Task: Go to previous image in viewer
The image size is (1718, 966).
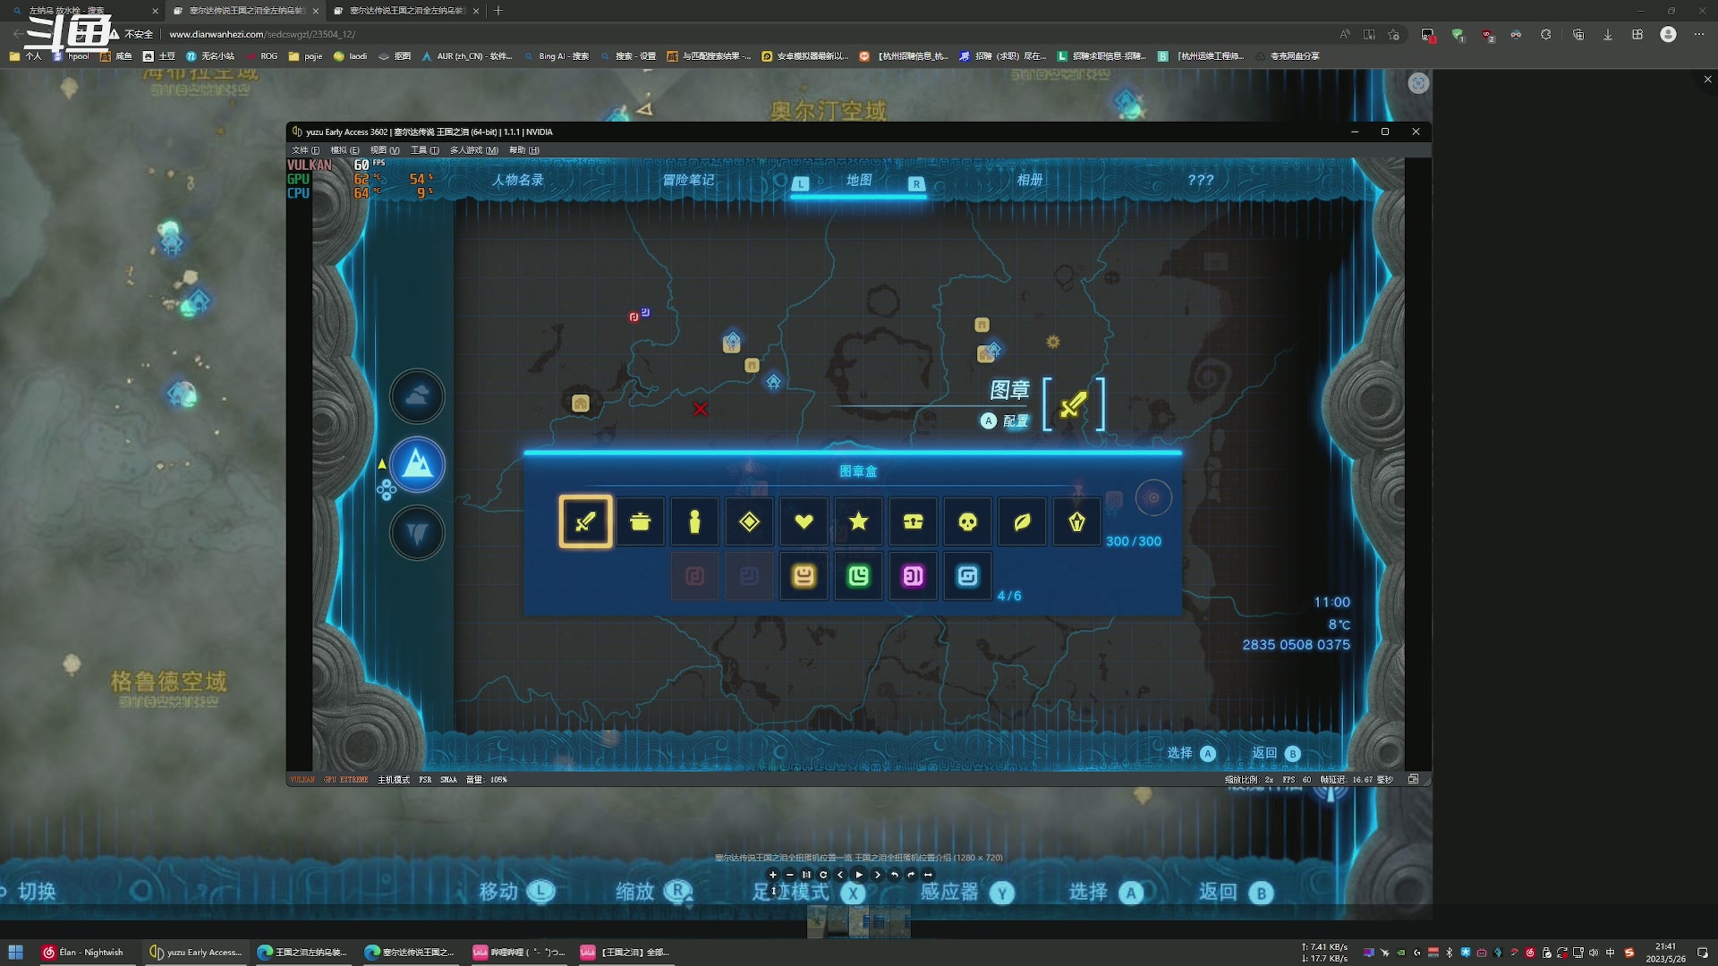Action: click(840, 875)
